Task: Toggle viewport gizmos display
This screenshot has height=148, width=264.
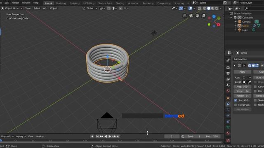Action: pyautogui.click(x=181, y=8)
